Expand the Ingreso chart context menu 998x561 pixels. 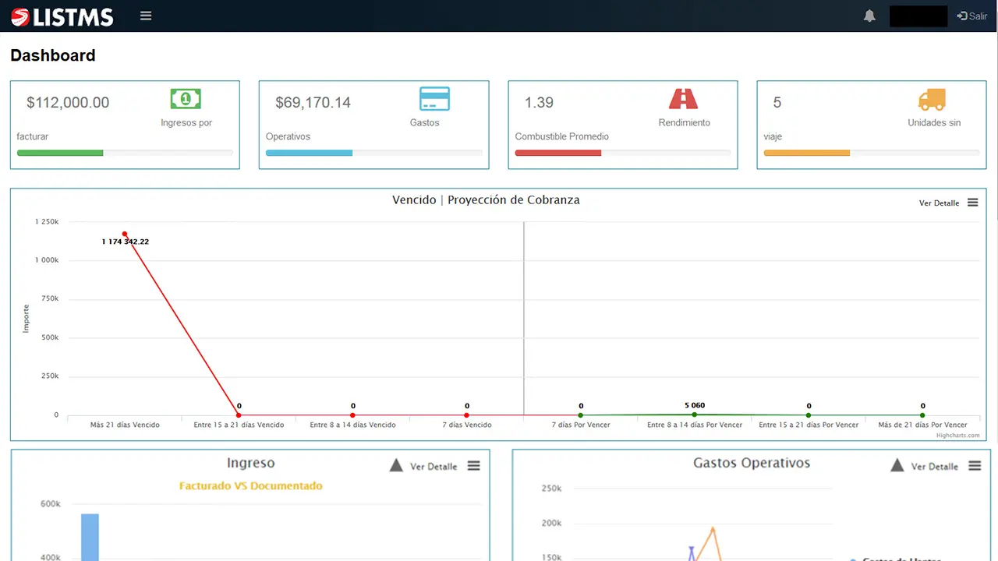point(473,466)
